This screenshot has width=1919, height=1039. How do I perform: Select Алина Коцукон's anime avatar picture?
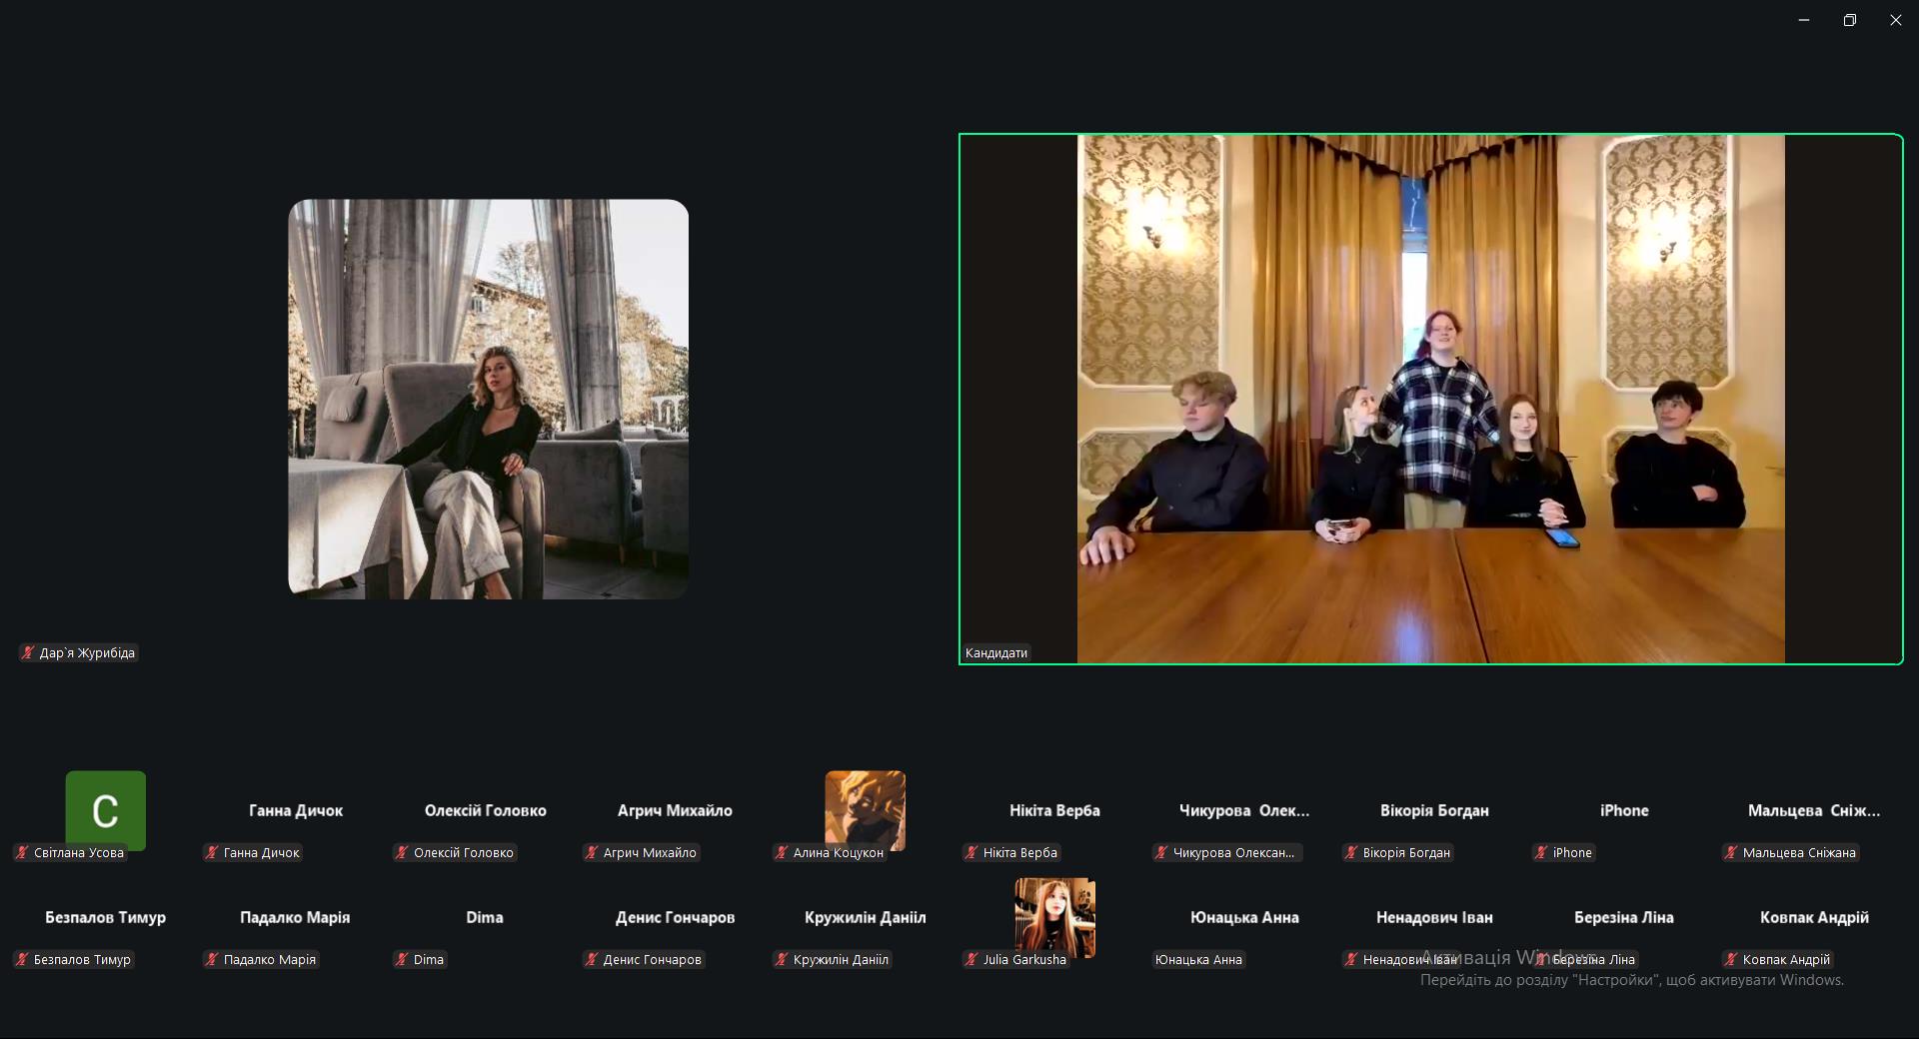coord(865,810)
